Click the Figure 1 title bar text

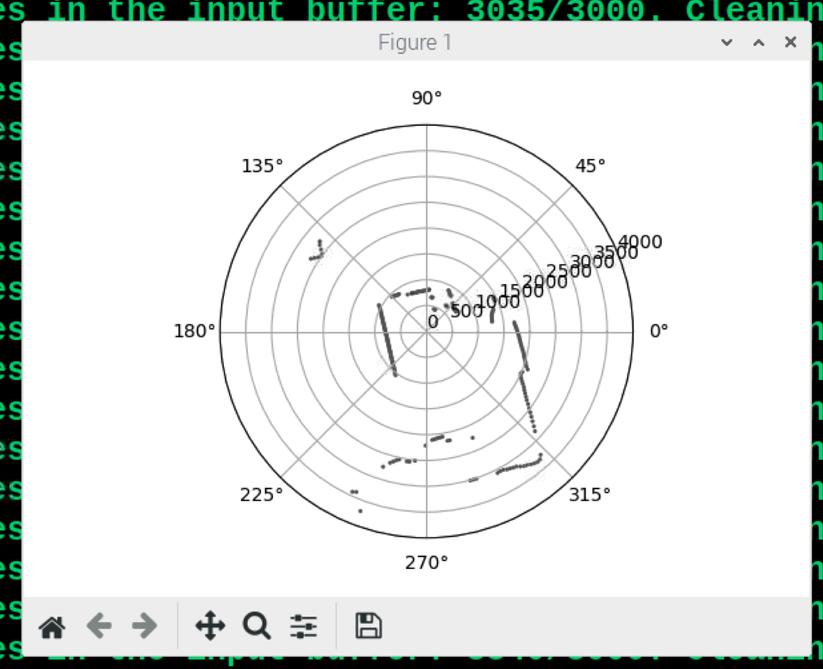[x=415, y=43]
